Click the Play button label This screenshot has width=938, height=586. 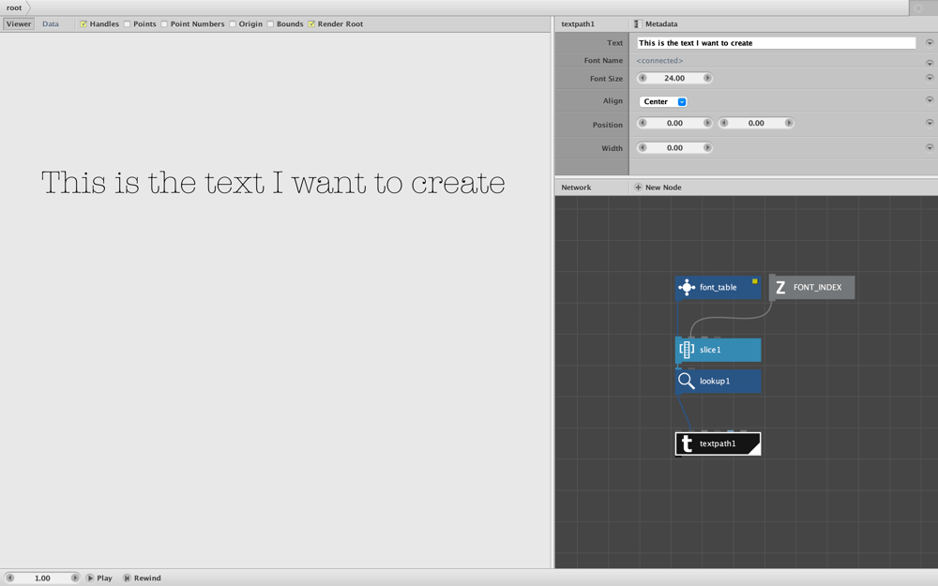pos(104,578)
